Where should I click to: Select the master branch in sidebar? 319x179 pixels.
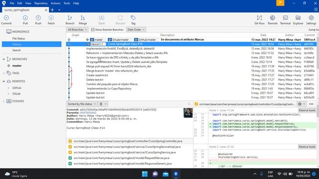[x=17, y=66]
